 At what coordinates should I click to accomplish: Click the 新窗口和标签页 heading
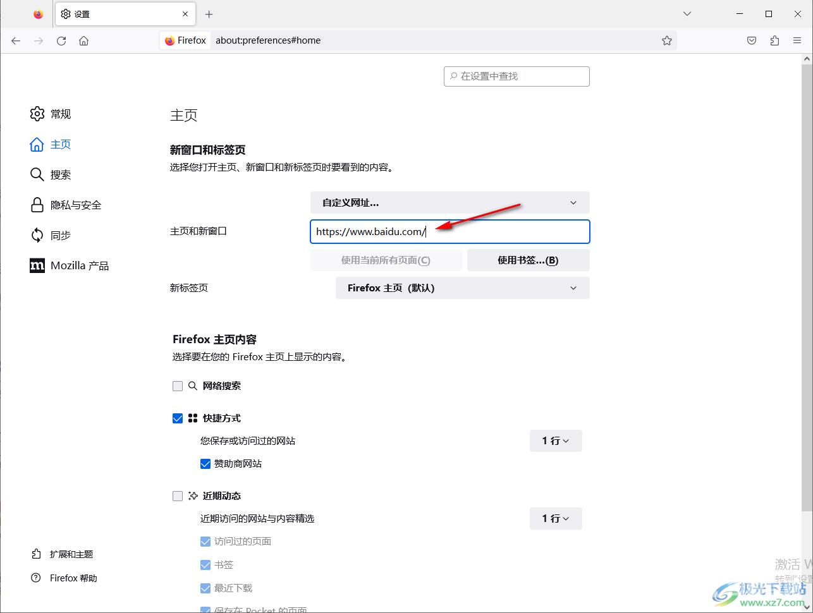(208, 150)
